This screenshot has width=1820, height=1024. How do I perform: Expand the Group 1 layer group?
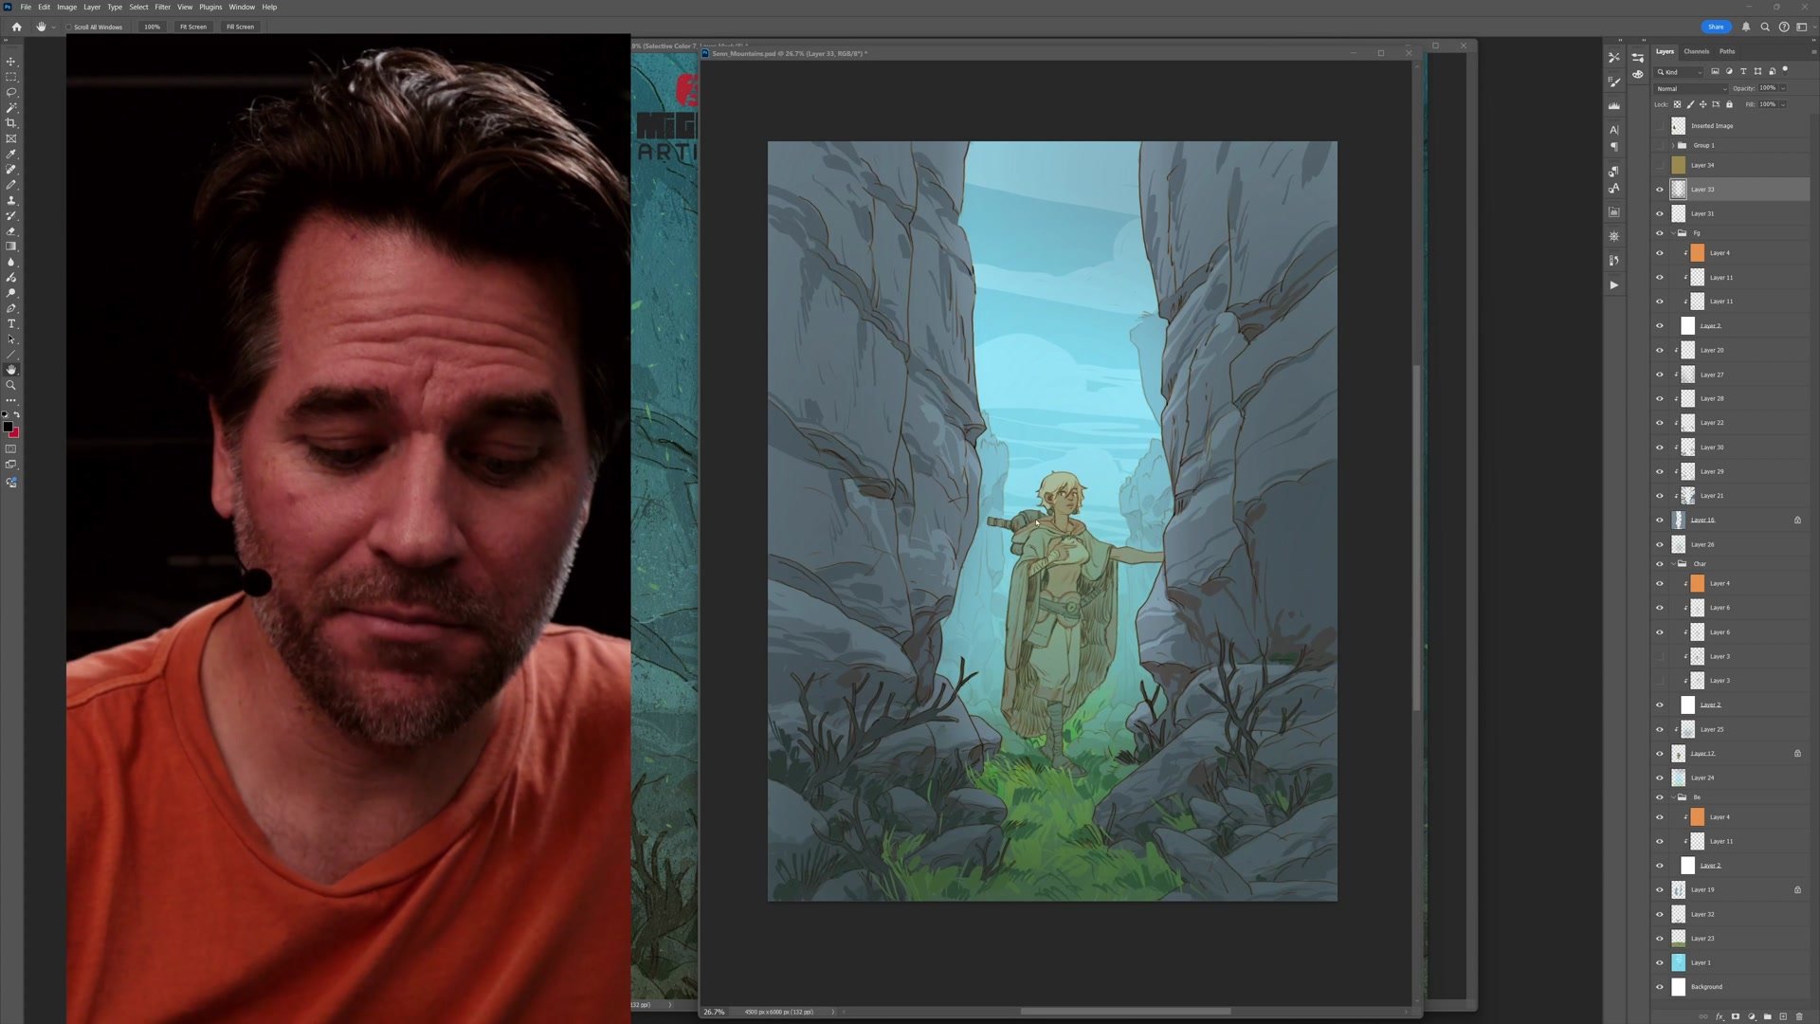pyautogui.click(x=1673, y=145)
